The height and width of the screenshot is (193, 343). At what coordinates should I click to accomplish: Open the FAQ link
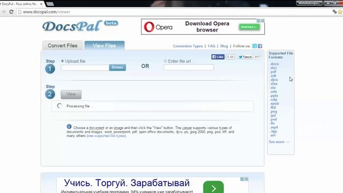211,46
